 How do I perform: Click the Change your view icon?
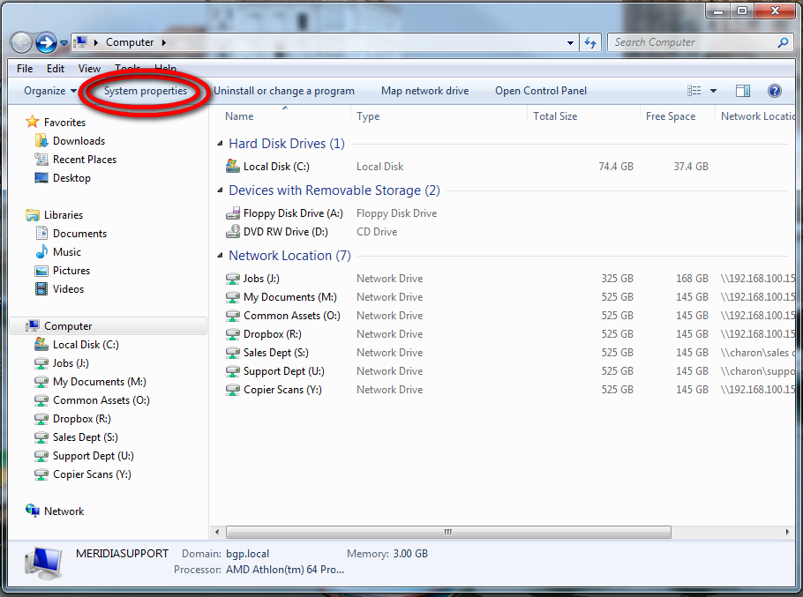[x=694, y=91]
